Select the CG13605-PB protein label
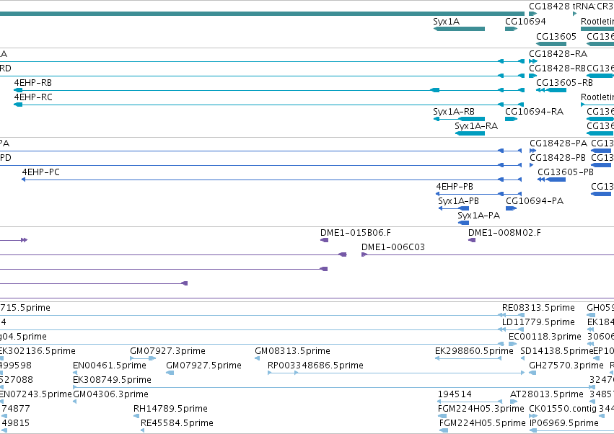The width and height of the screenshot is (614, 434). coord(566,172)
